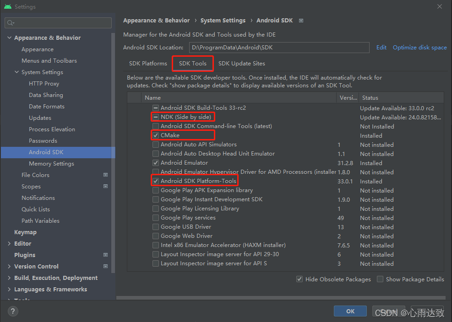Click the project-level icon beside Plugins

(105, 255)
